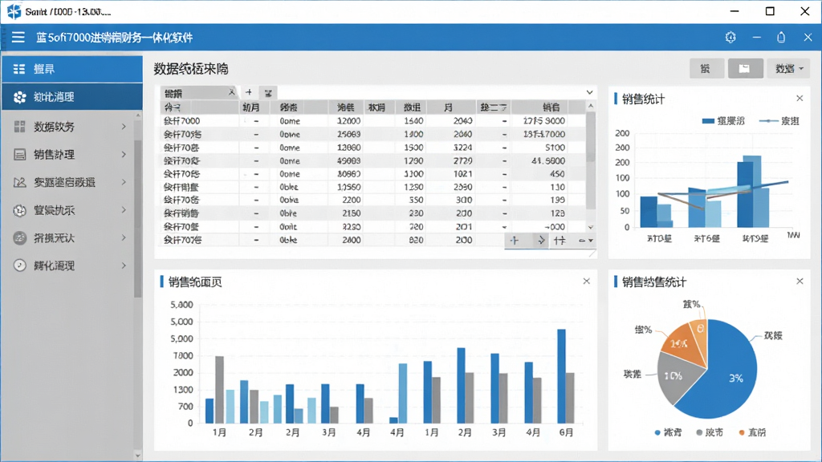Click the leftmost gray button at the top right
This screenshot has width=822, height=462.
(706, 69)
